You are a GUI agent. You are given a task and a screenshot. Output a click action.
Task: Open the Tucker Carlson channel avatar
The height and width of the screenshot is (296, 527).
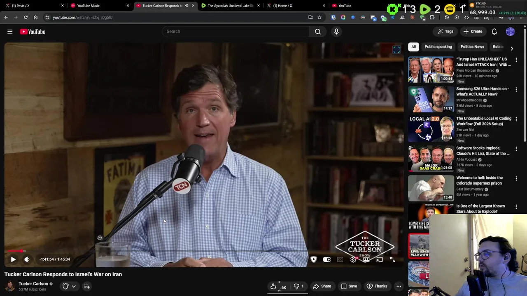click(x=10, y=286)
